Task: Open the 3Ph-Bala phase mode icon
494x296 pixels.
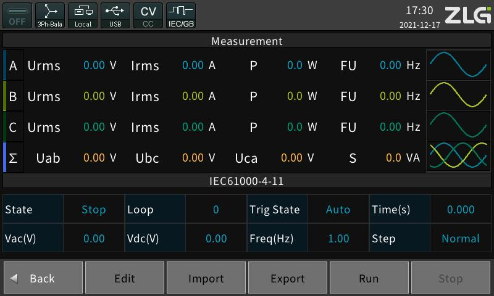Action: coord(50,15)
